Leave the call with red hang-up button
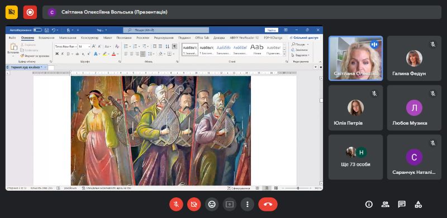This screenshot has width=447, height=218. click(x=268, y=204)
